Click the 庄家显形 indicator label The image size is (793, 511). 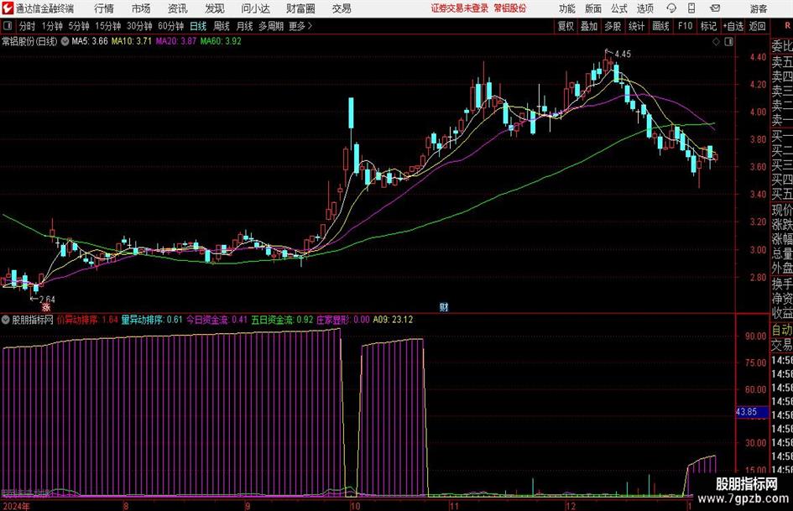[343, 320]
